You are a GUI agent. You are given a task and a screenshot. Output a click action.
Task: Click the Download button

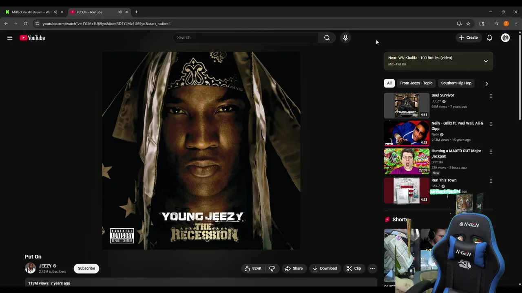(325, 269)
